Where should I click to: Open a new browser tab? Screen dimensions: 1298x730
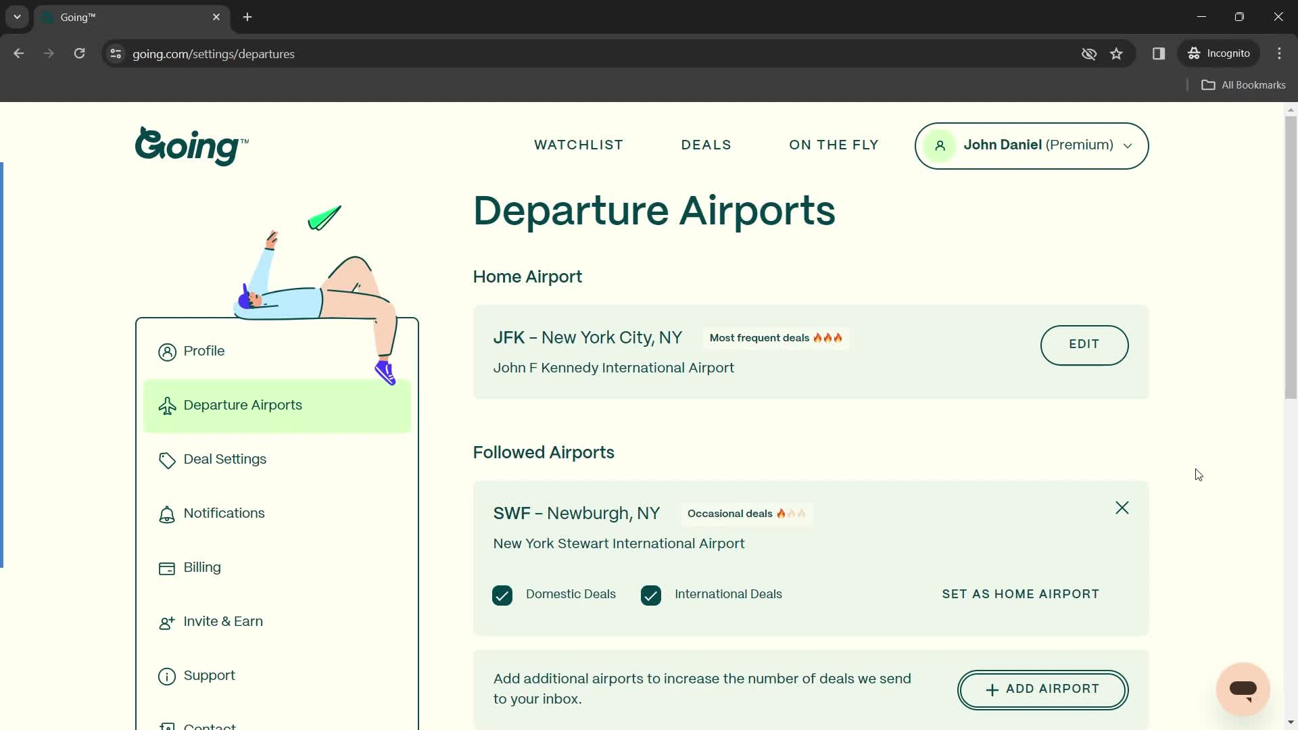pyautogui.click(x=247, y=17)
